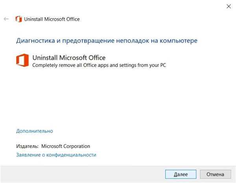Click the word Диагностика in the blue heading

tap(35, 41)
